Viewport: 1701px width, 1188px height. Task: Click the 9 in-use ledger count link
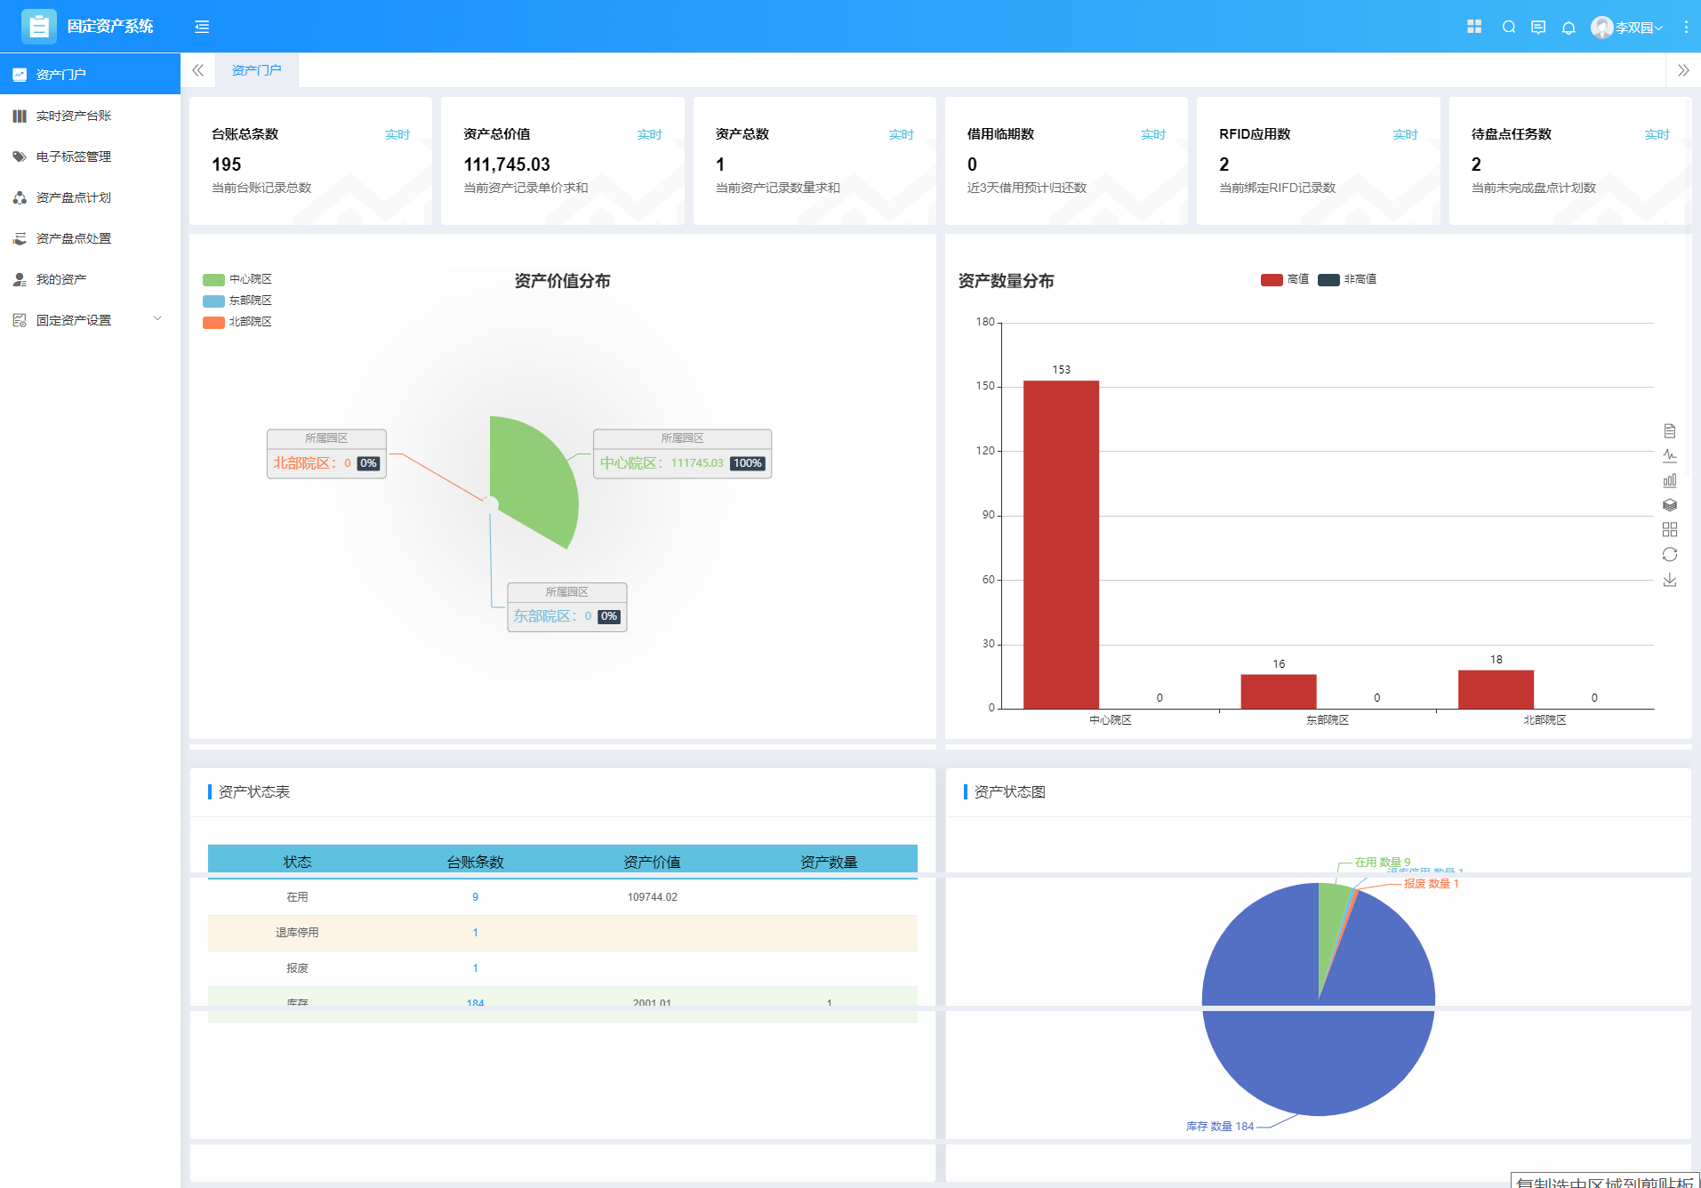click(475, 897)
